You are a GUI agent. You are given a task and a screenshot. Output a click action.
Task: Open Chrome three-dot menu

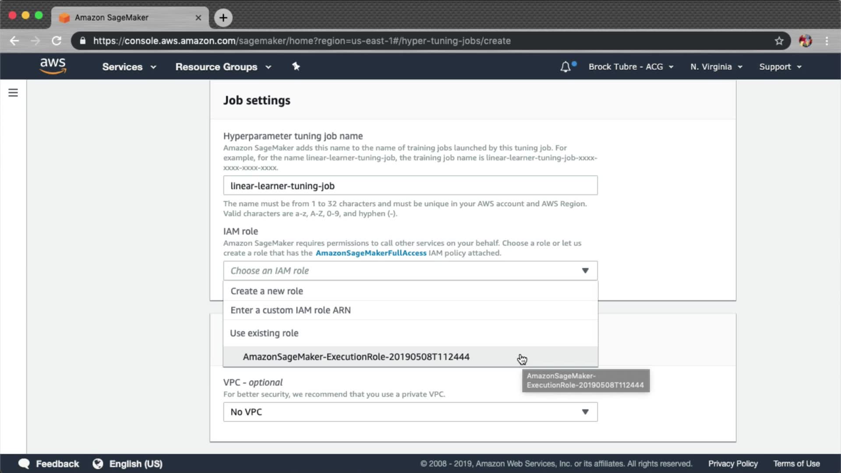pyautogui.click(x=827, y=41)
